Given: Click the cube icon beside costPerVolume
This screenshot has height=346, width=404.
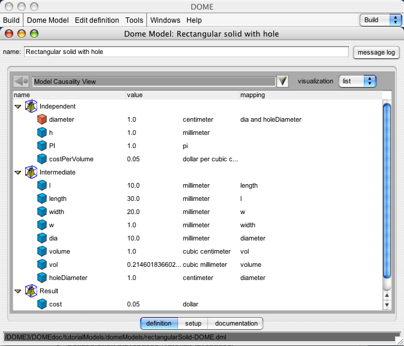Looking at the screenshot, I should [42, 159].
